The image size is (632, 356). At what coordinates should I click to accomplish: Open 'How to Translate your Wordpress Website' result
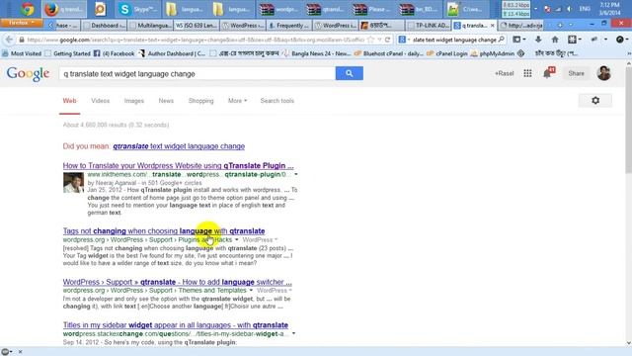click(178, 165)
